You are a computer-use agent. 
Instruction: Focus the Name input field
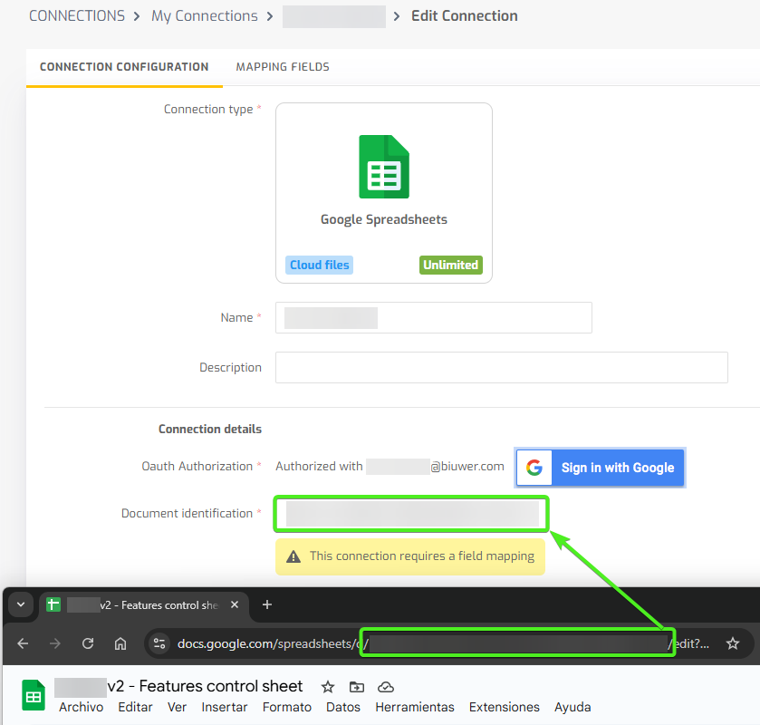point(434,318)
